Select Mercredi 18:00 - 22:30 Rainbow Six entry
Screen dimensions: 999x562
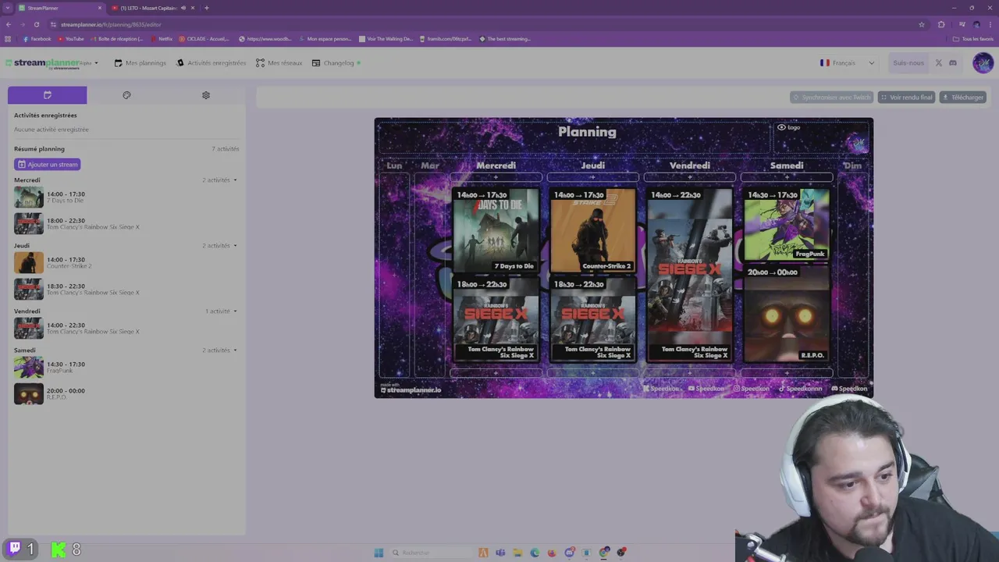click(x=125, y=224)
